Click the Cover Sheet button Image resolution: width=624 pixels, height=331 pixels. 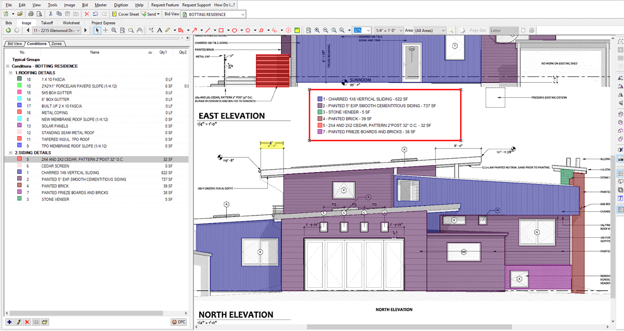coord(125,14)
